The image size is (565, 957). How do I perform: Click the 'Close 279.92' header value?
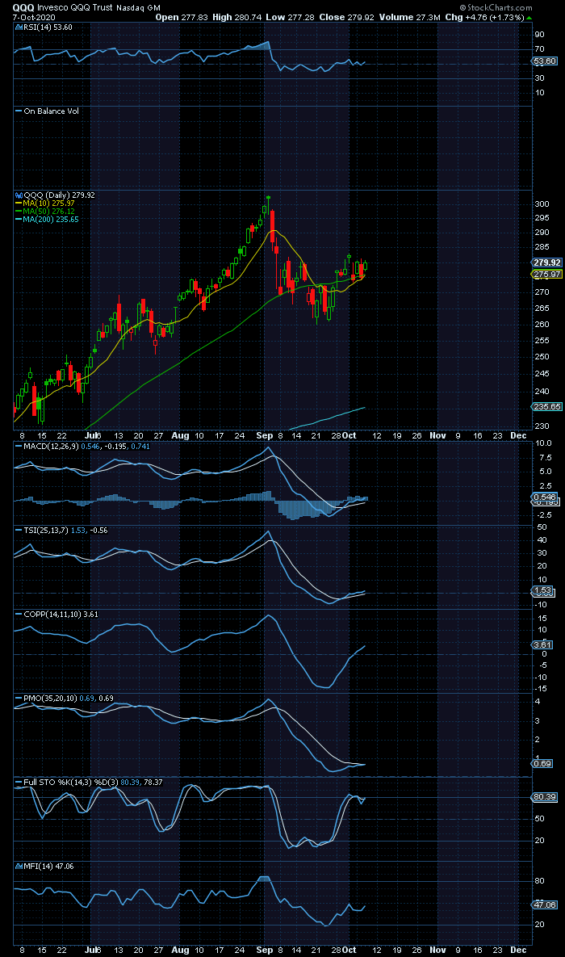[346, 17]
